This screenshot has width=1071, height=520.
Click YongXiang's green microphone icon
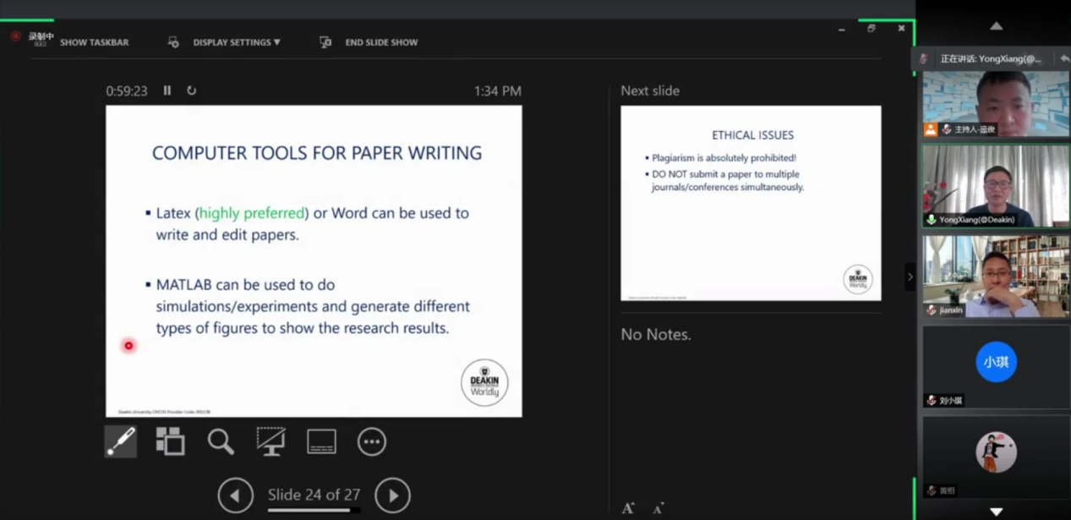[932, 220]
